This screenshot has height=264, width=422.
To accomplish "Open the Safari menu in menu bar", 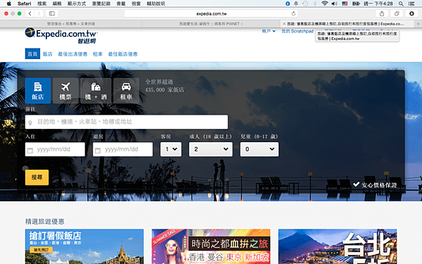I will 24,4.
